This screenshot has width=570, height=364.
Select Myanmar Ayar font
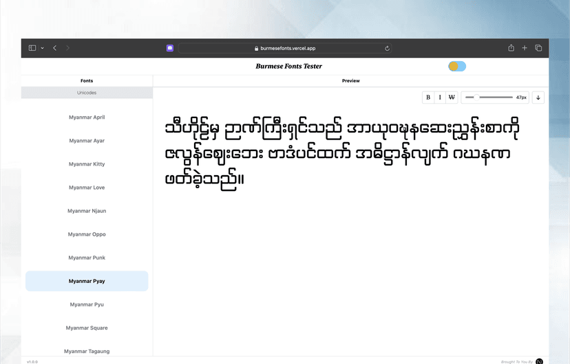87,141
